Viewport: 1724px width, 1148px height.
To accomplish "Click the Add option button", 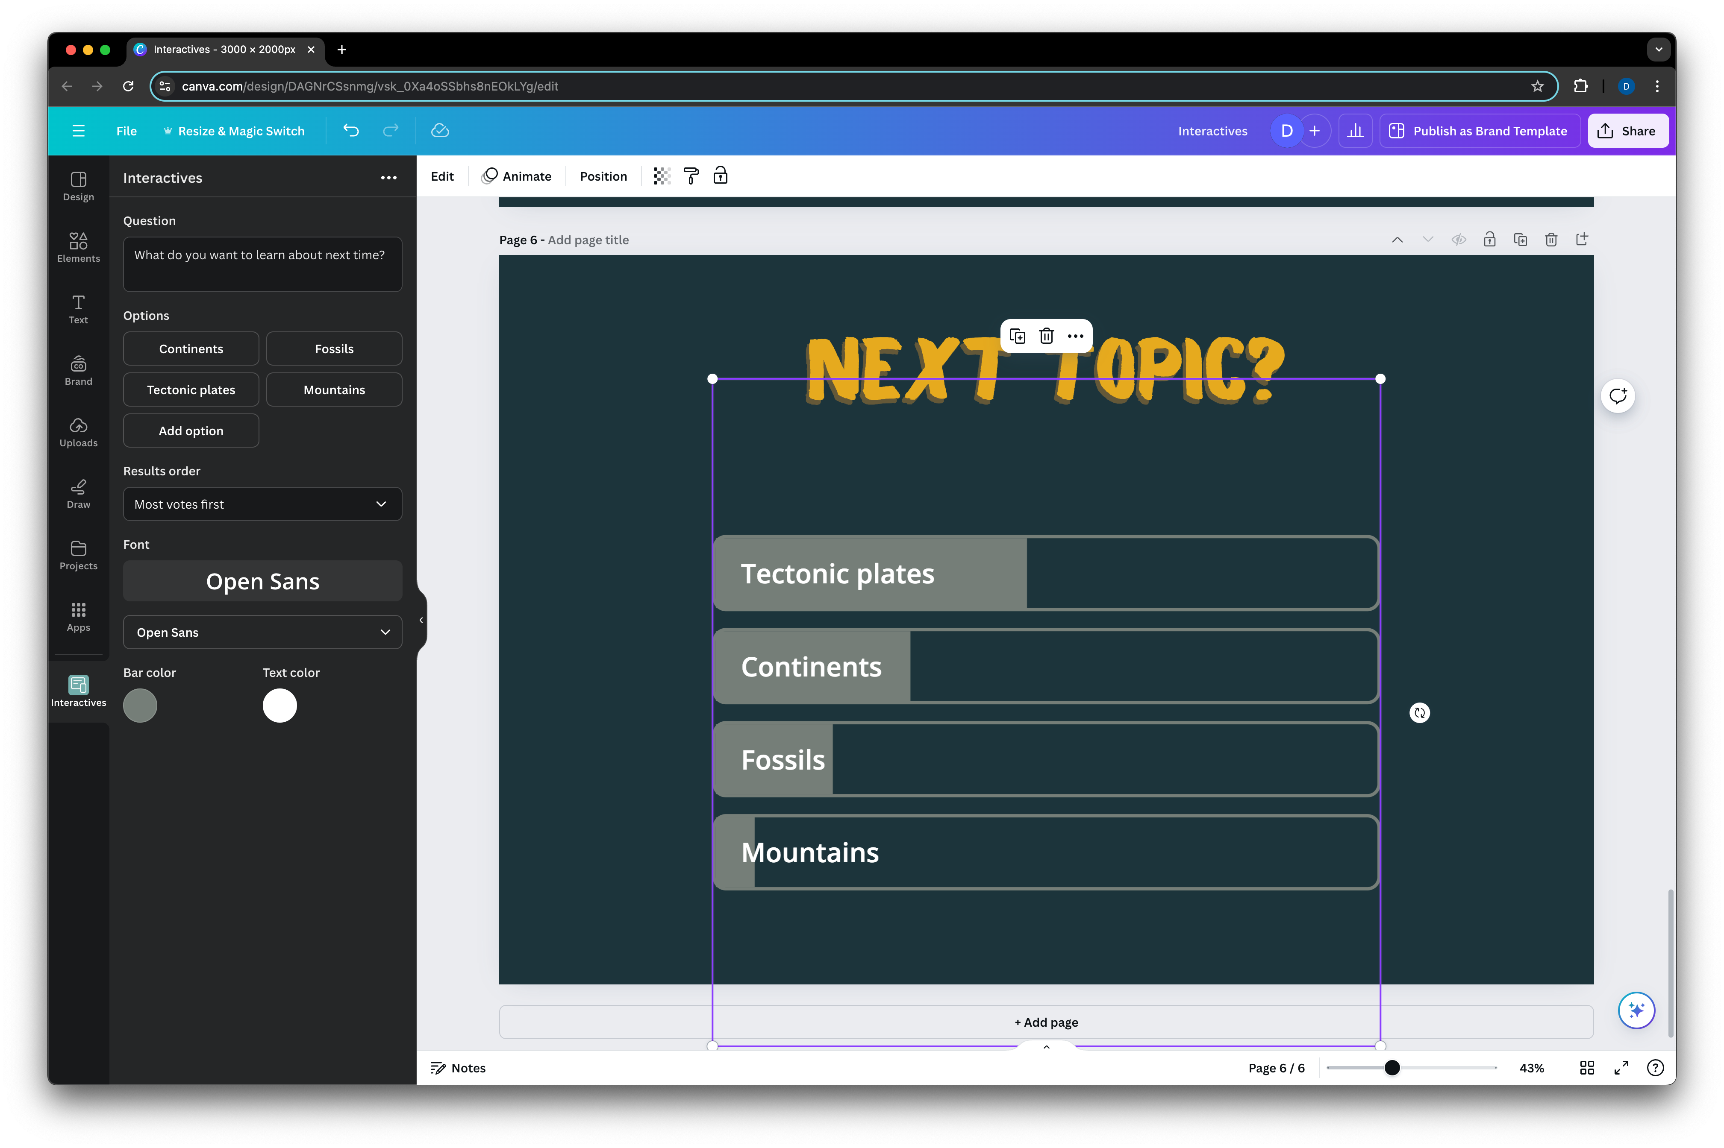I will 191,430.
